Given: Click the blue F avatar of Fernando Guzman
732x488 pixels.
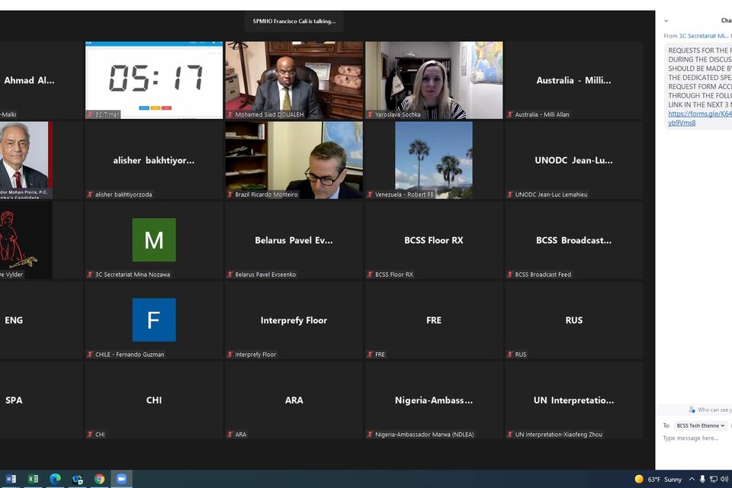Looking at the screenshot, I should pos(153,319).
